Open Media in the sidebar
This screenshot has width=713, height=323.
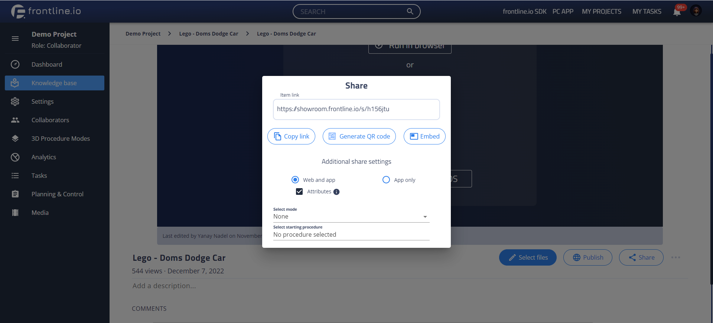point(55,213)
